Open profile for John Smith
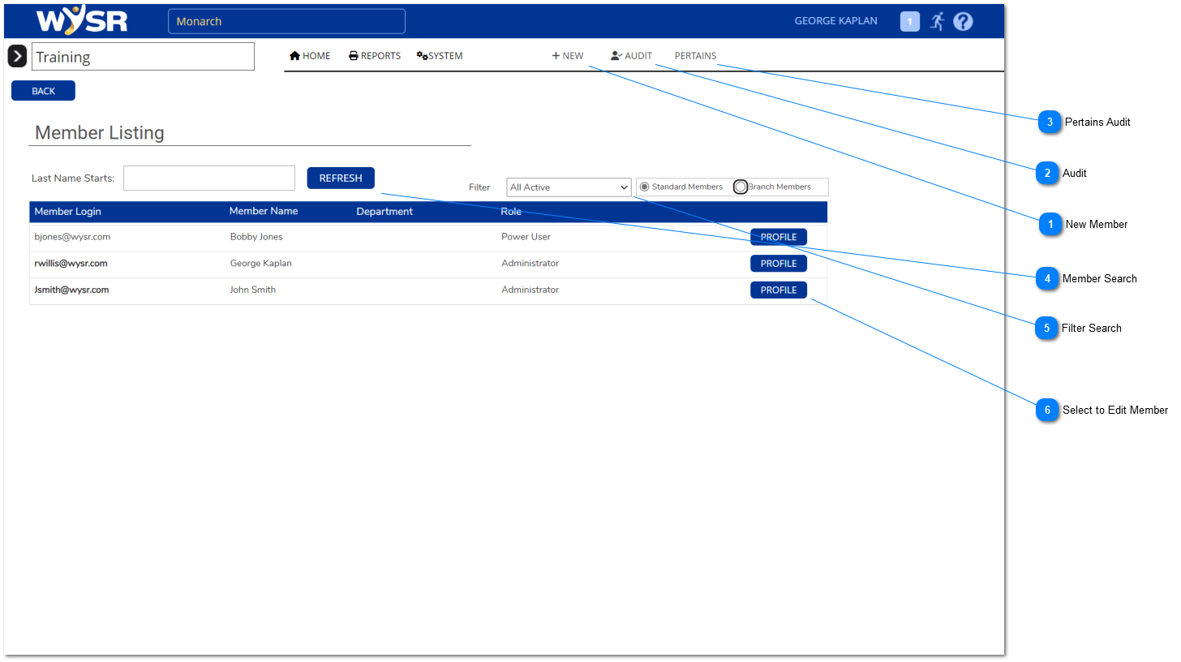 778,290
